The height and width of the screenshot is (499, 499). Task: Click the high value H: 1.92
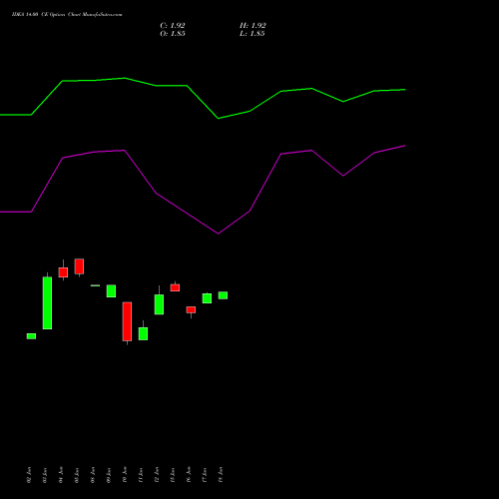[x=252, y=26]
